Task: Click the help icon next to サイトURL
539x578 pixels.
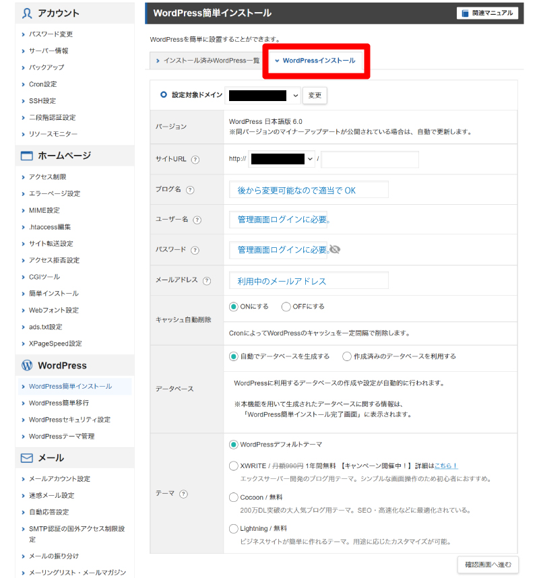Action: tap(195, 160)
